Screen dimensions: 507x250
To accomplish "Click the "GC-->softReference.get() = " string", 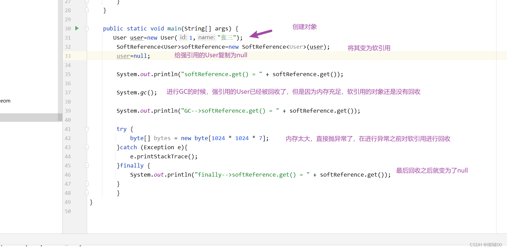I will point(230,111).
